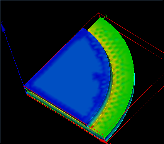Click the blue Z-axis arrowhead
This screenshot has width=164, height=144.
tap(3, 28)
